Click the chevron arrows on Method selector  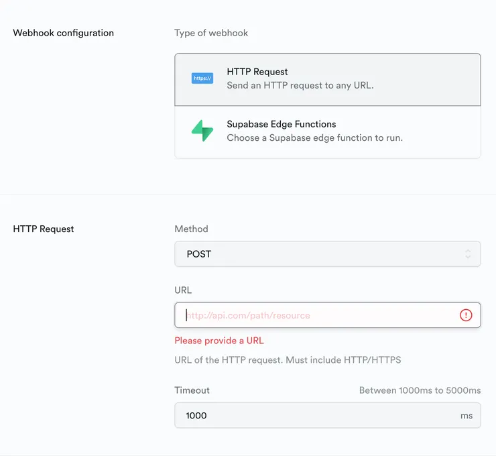coord(468,254)
